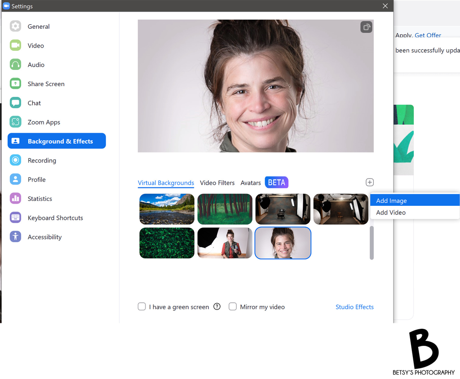Select the Video camera icon
The width and height of the screenshot is (460, 379).
pyautogui.click(x=16, y=46)
